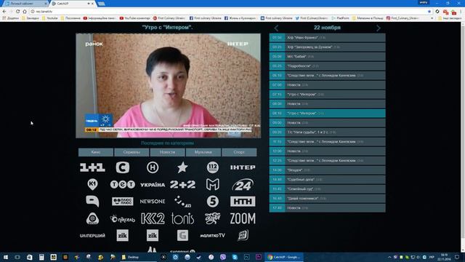
Task: Go back with browser back arrow
Action: tap(4, 12)
